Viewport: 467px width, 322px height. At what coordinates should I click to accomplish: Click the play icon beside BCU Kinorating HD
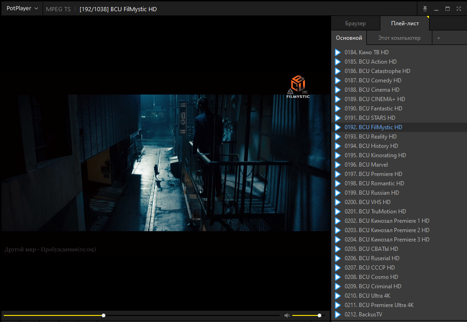(338, 155)
